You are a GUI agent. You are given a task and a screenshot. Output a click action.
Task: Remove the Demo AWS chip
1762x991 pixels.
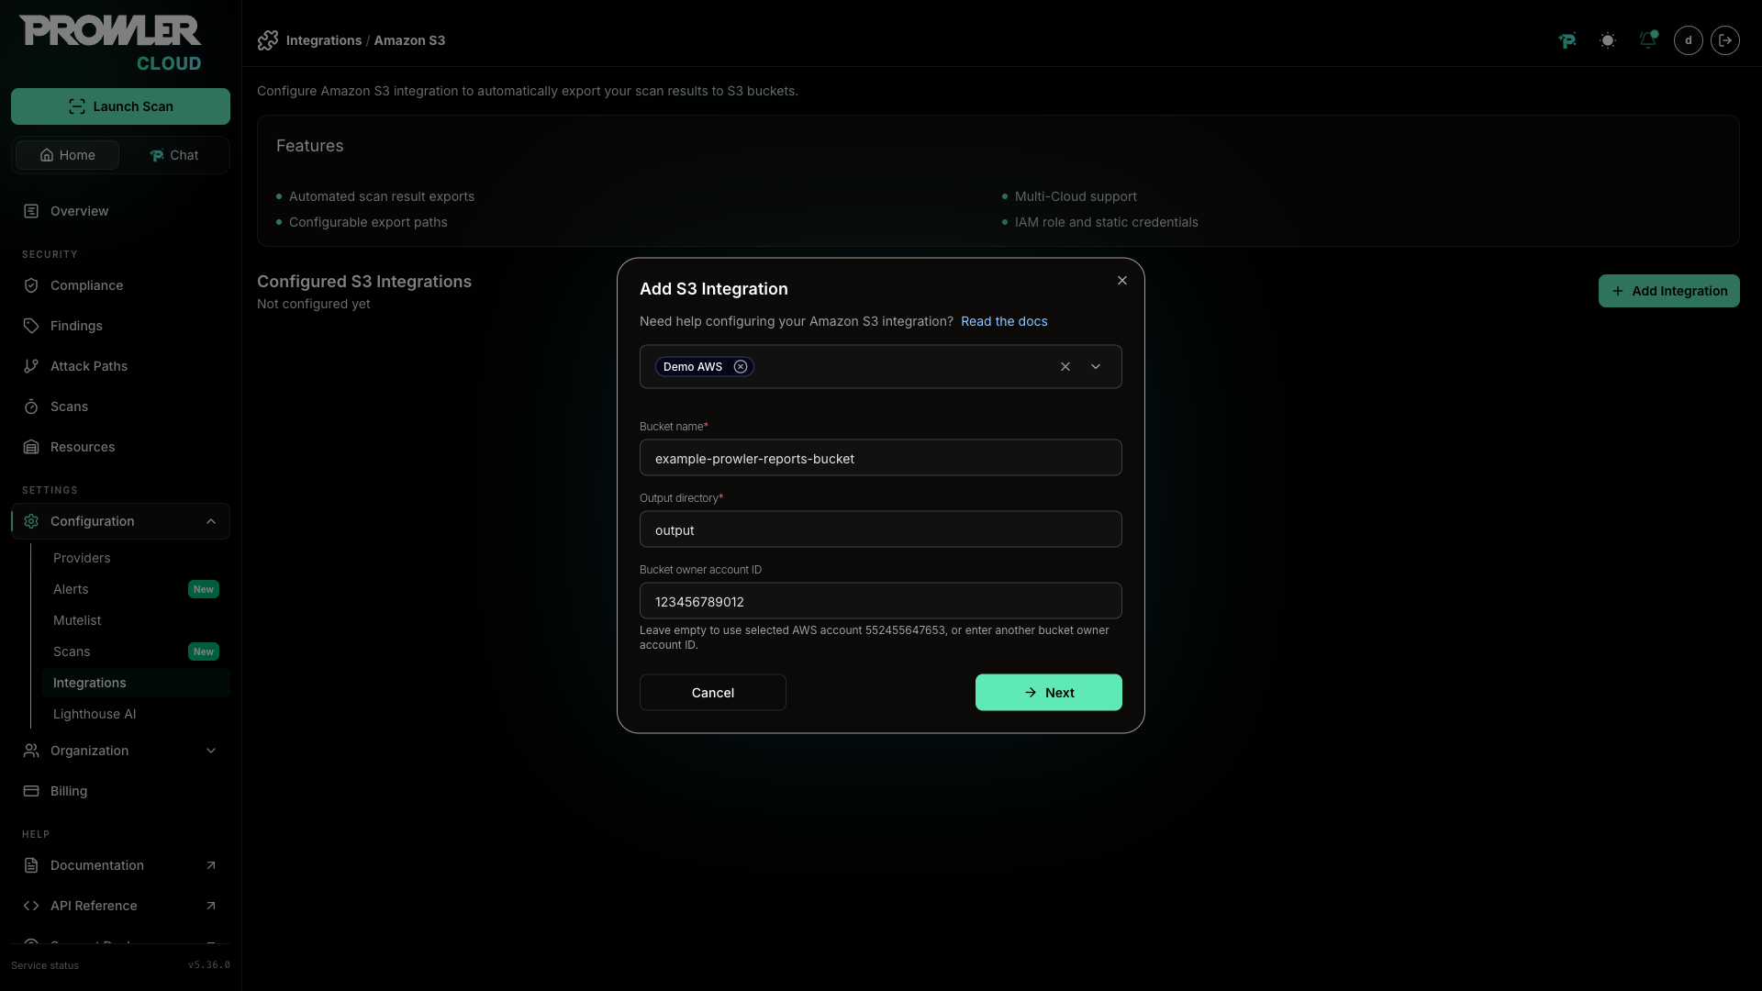pos(741,366)
